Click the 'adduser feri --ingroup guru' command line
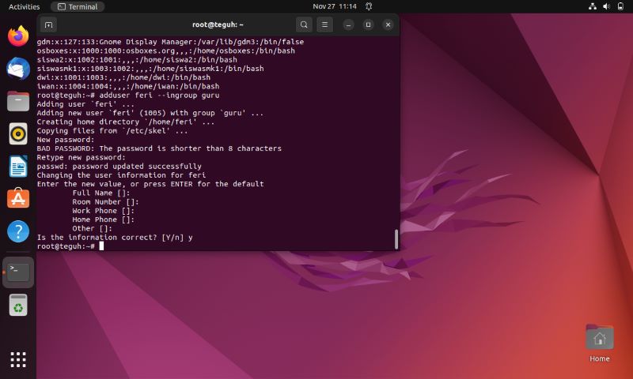633x379 pixels. (x=128, y=96)
